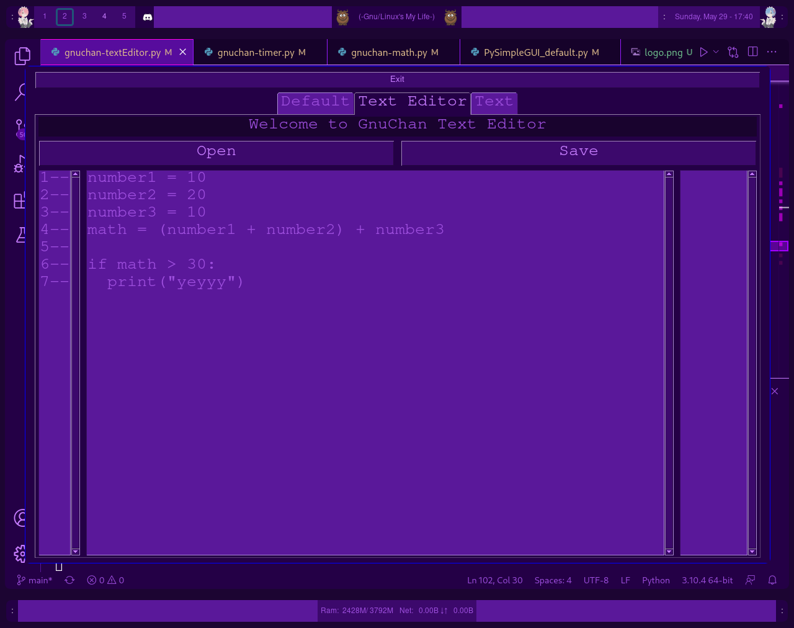
Task: Change indentation by clicking Spaces: 4
Action: pos(553,580)
